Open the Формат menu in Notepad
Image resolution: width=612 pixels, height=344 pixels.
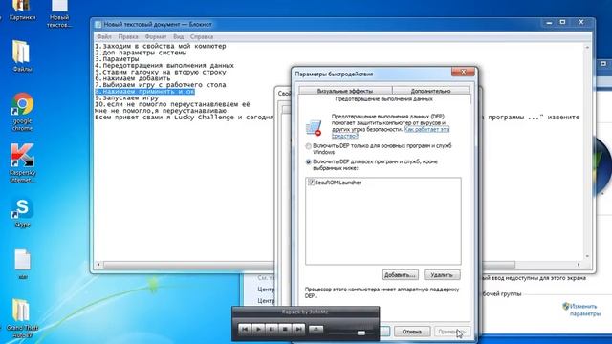pyautogui.click(x=156, y=36)
